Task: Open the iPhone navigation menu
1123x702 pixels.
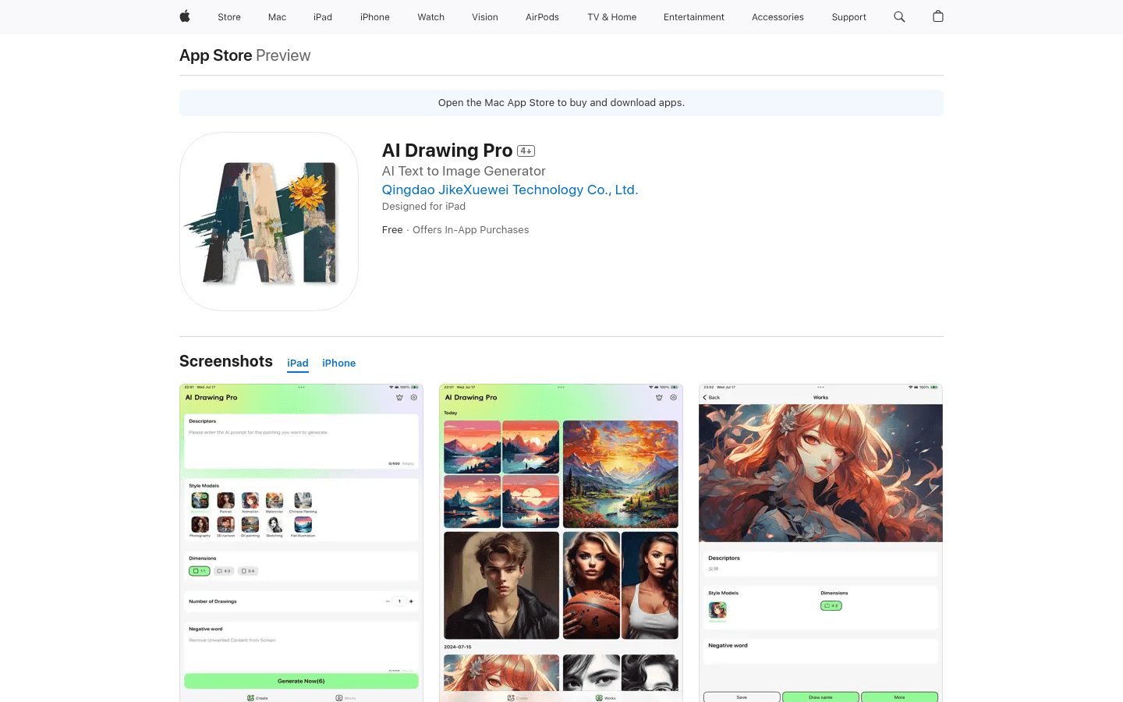Action: pyautogui.click(x=375, y=17)
